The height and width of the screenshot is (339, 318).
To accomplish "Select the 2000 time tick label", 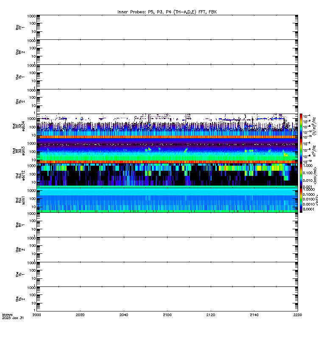I will pyautogui.click(x=36, y=315).
